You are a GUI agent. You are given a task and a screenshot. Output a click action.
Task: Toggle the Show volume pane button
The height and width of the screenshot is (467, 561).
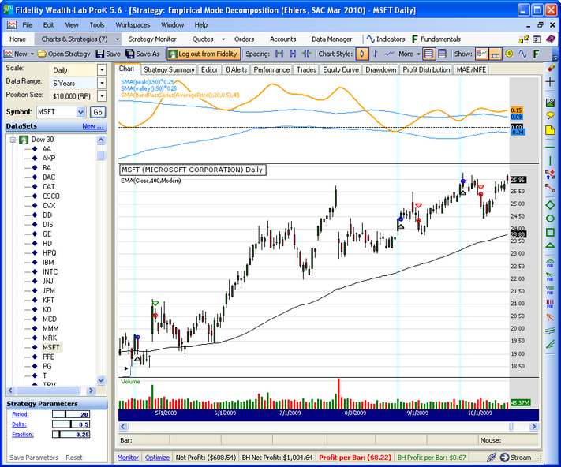tap(495, 54)
